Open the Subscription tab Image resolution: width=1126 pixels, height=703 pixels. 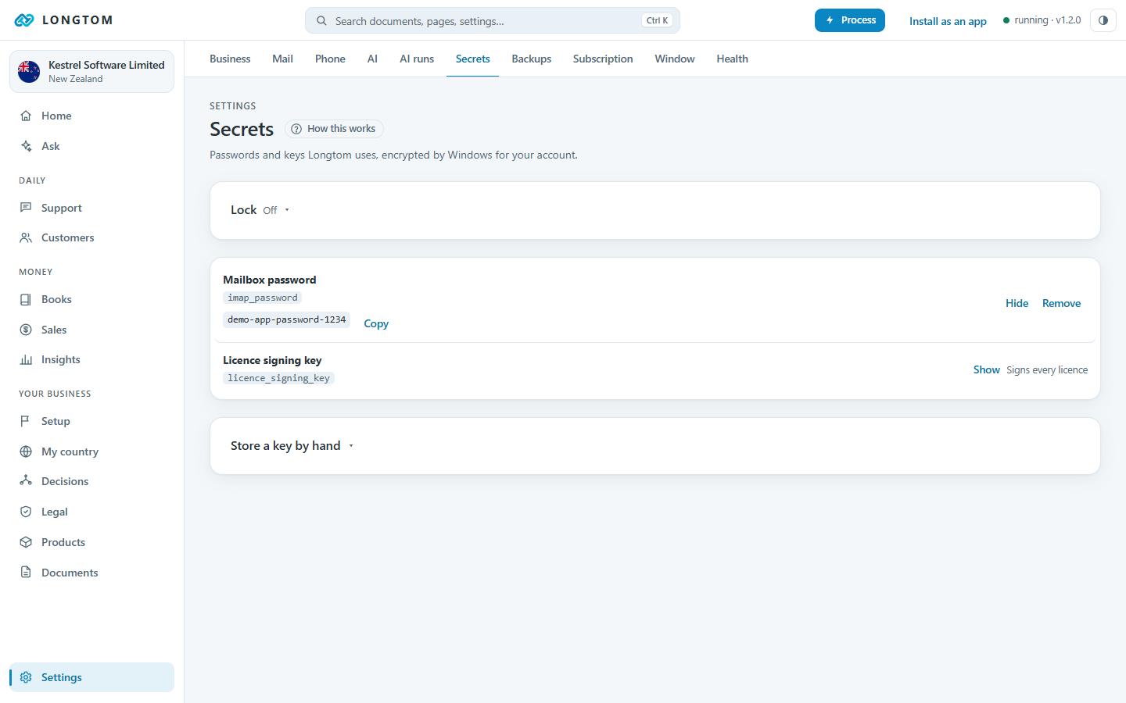[603, 59]
